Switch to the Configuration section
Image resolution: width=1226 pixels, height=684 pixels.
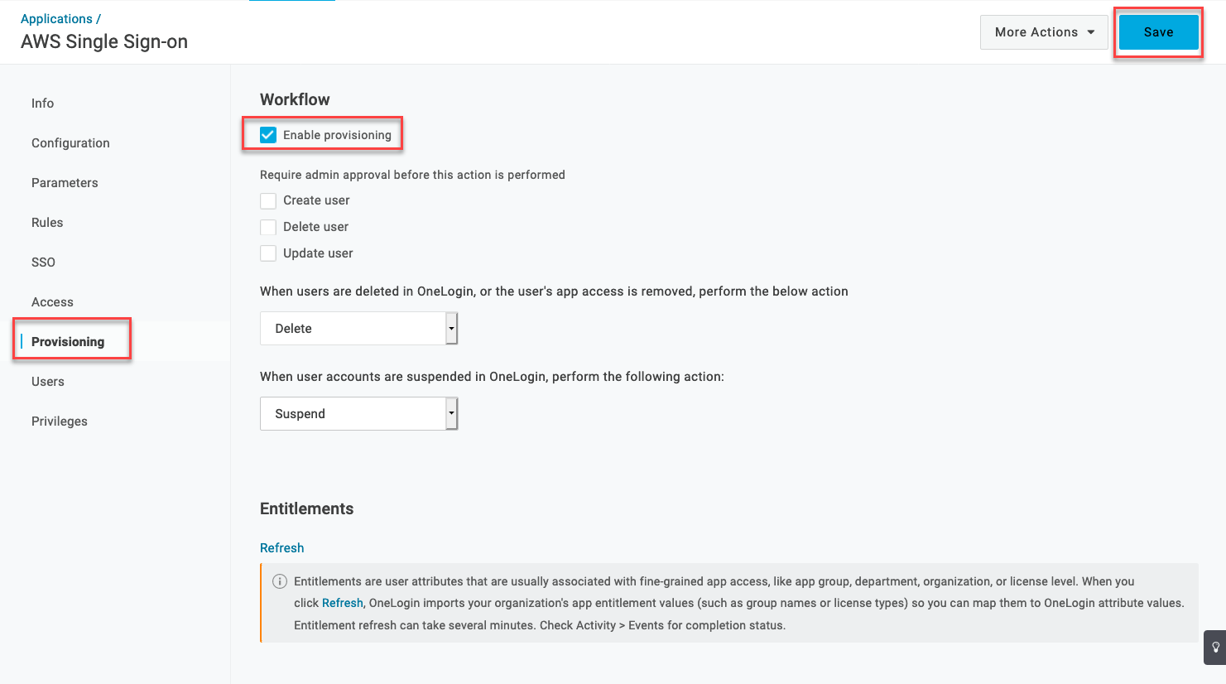pos(70,142)
